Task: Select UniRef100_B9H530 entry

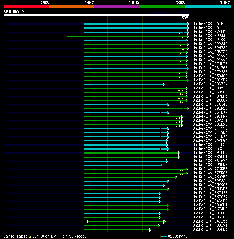Action: tap(210, 88)
